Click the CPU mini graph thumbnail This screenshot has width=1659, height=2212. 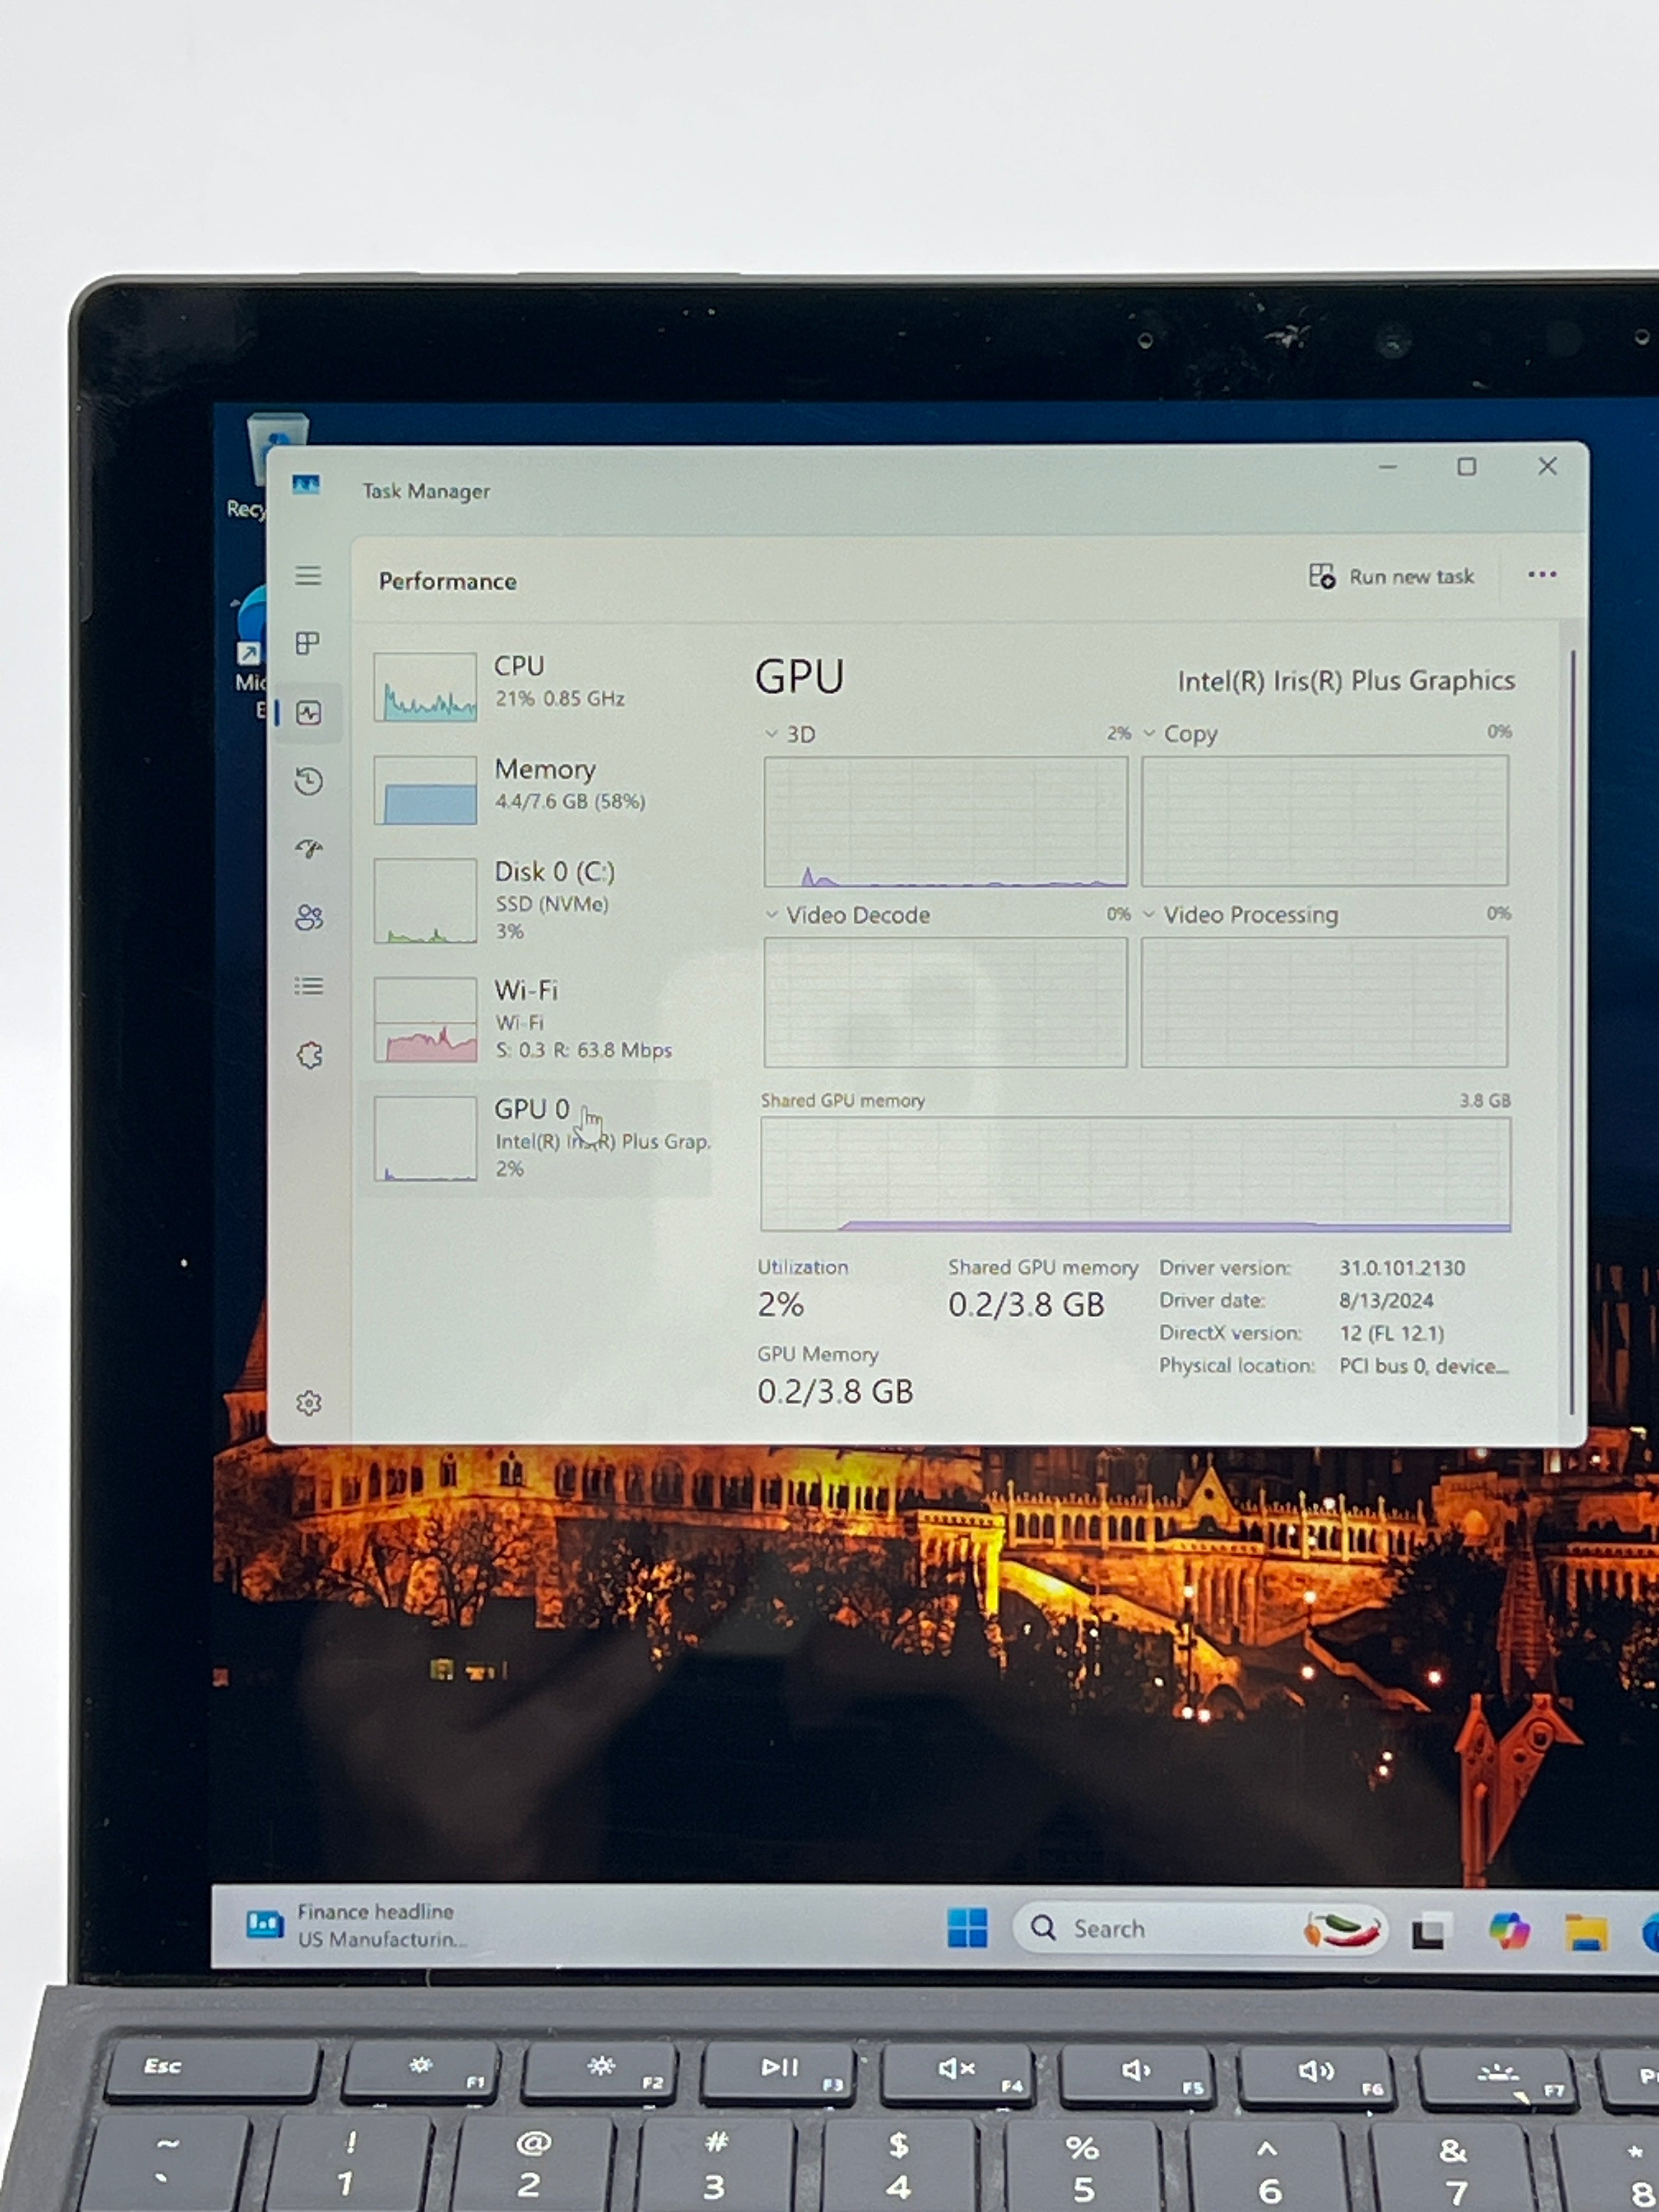click(425, 687)
